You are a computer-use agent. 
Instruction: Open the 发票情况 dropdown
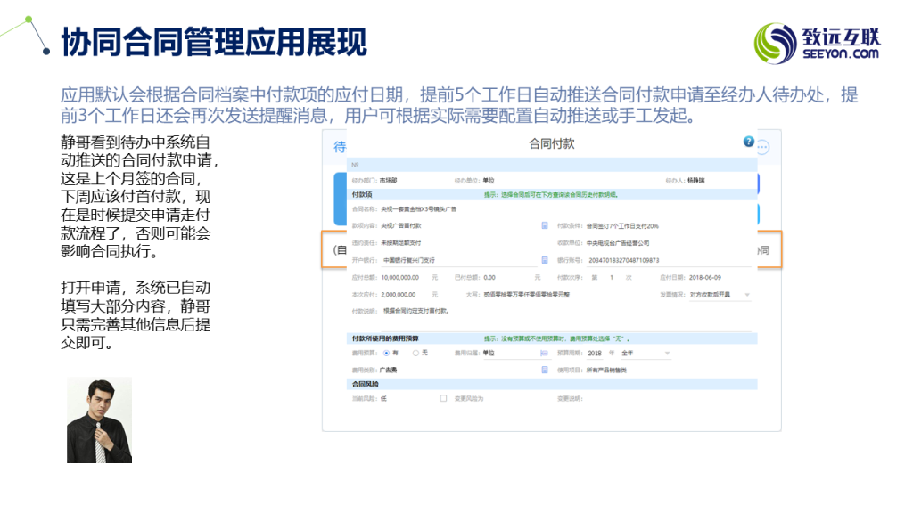[747, 294]
